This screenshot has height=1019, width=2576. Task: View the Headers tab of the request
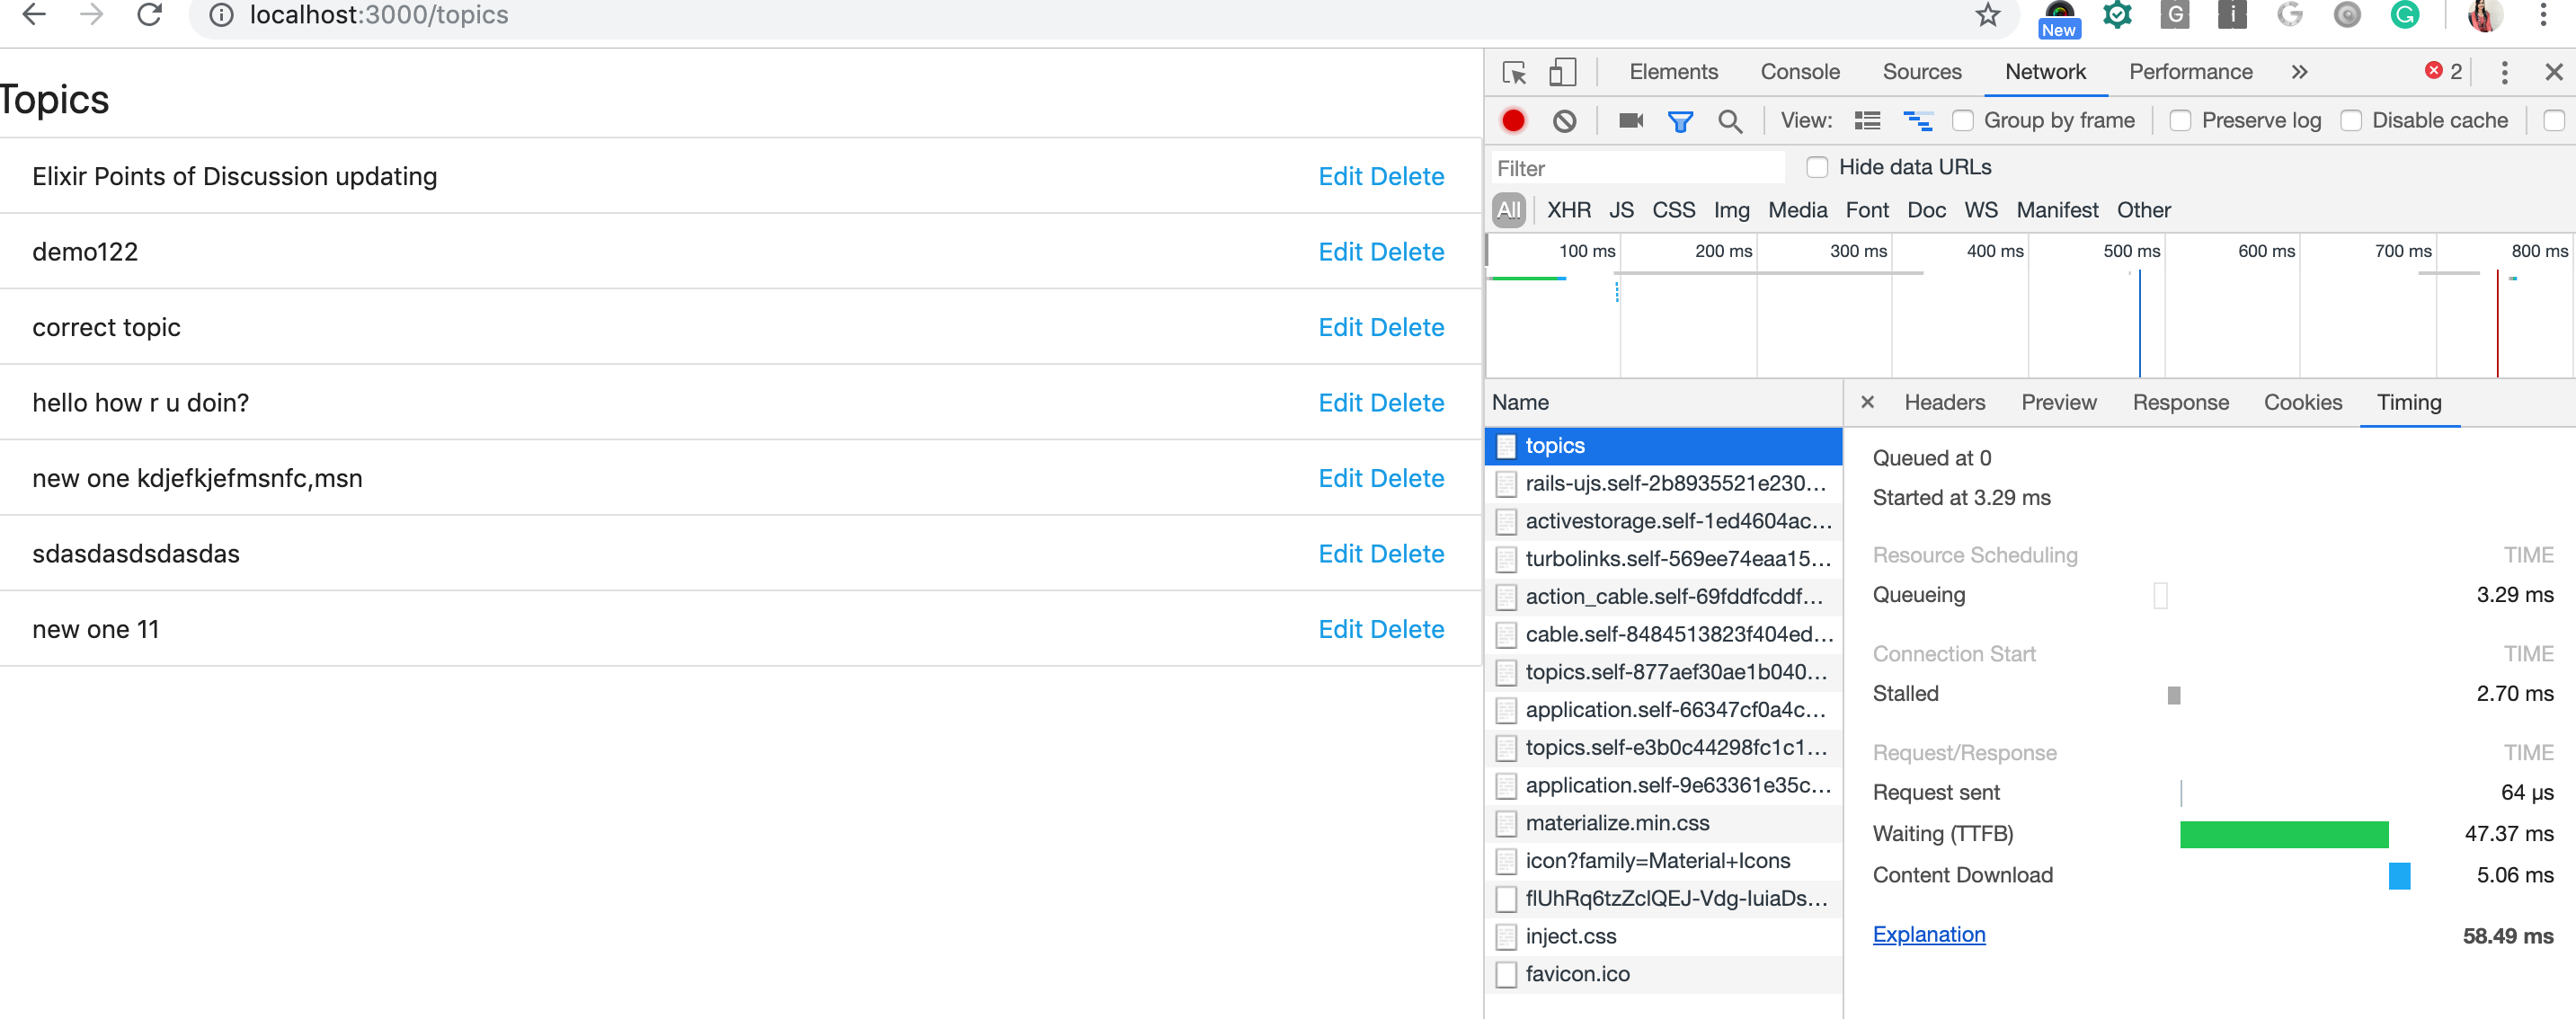click(1944, 402)
